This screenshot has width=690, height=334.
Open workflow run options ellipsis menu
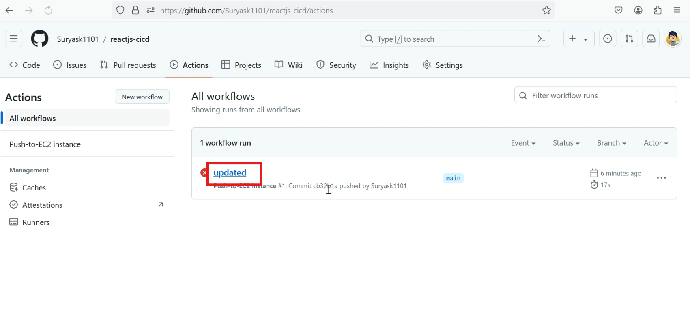[661, 178]
